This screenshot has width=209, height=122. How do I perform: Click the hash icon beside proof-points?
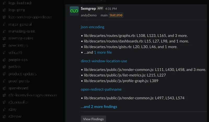[x=4, y=81]
